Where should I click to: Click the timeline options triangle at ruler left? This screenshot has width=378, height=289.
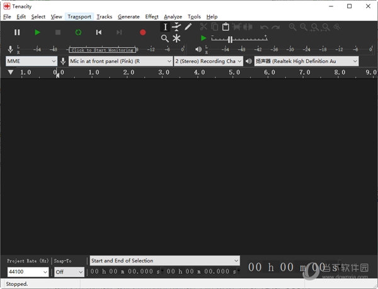click(x=10, y=72)
